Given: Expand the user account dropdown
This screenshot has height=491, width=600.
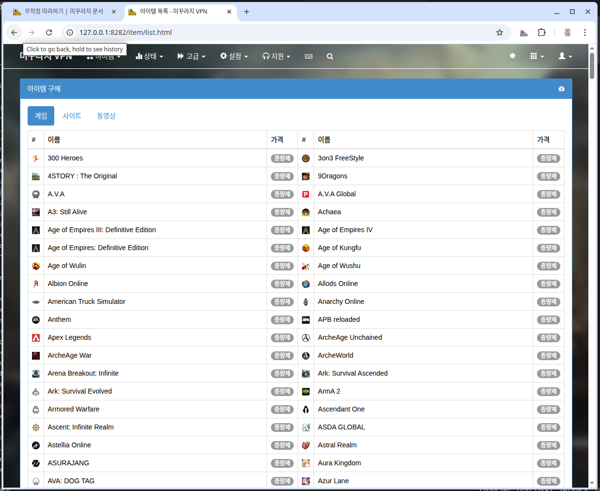Looking at the screenshot, I should 565,56.
